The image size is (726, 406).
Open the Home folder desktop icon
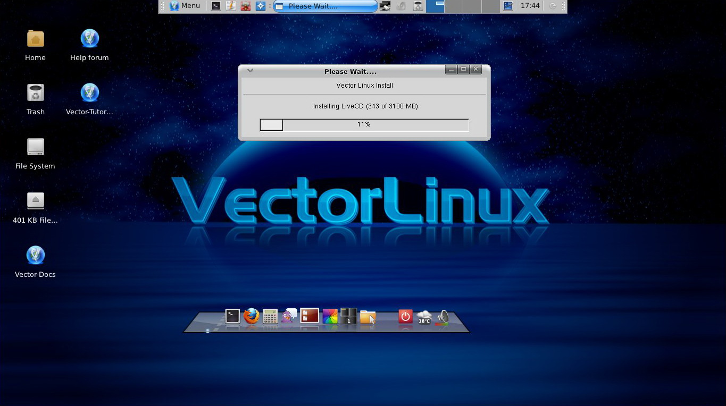35,45
